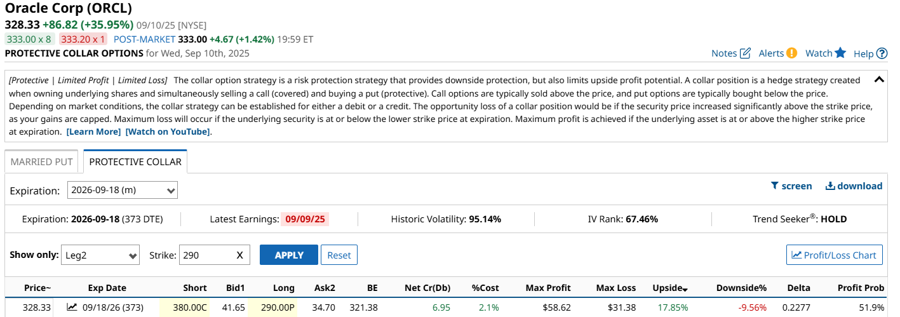This screenshot has height=317, width=900.
Task: Collapse the strategy description panel
Action: (879, 80)
